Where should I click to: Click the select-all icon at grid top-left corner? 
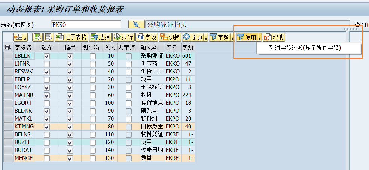(8, 48)
